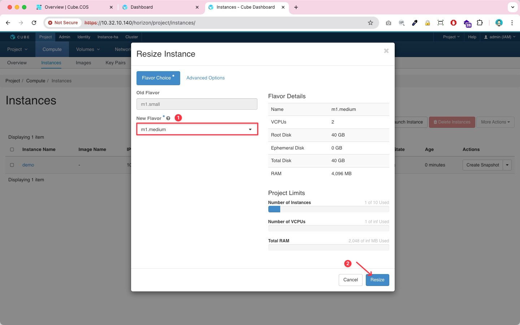520x325 pixels.
Task: Click the browser address bar URL
Action: coord(140,23)
